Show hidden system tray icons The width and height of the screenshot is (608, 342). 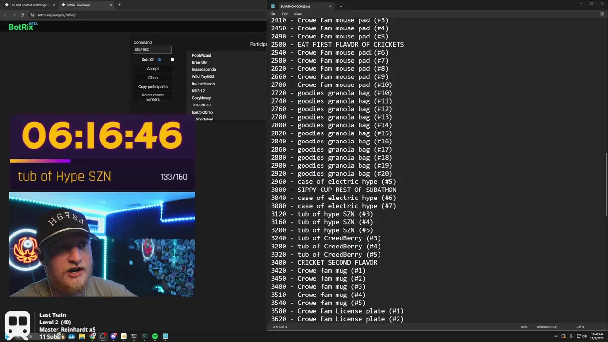click(x=556, y=336)
